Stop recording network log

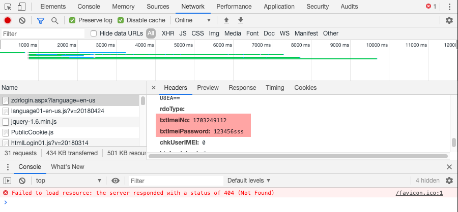tap(8, 20)
